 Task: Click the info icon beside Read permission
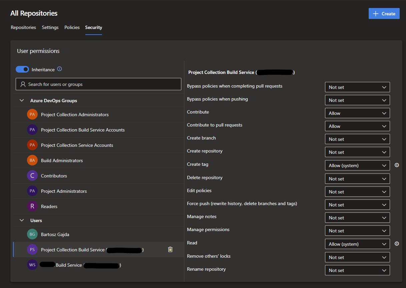(397, 244)
